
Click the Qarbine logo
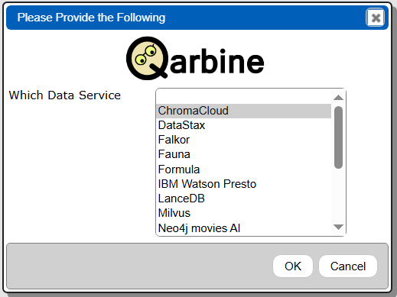tap(195, 59)
